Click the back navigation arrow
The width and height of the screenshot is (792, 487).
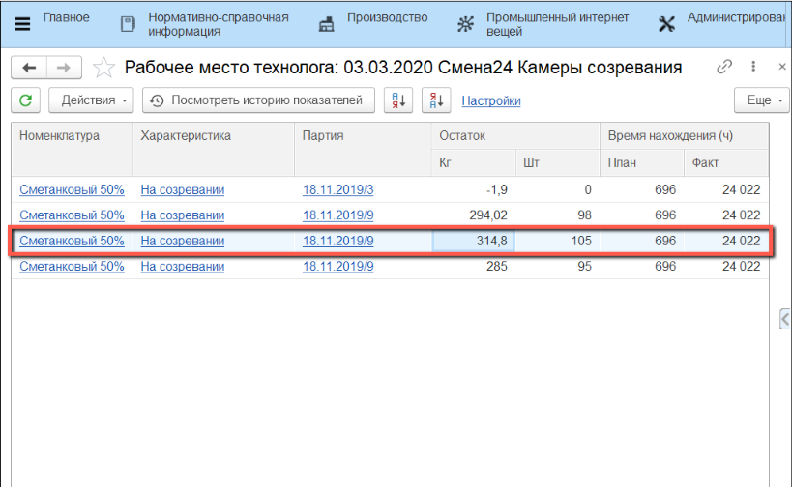[x=29, y=68]
